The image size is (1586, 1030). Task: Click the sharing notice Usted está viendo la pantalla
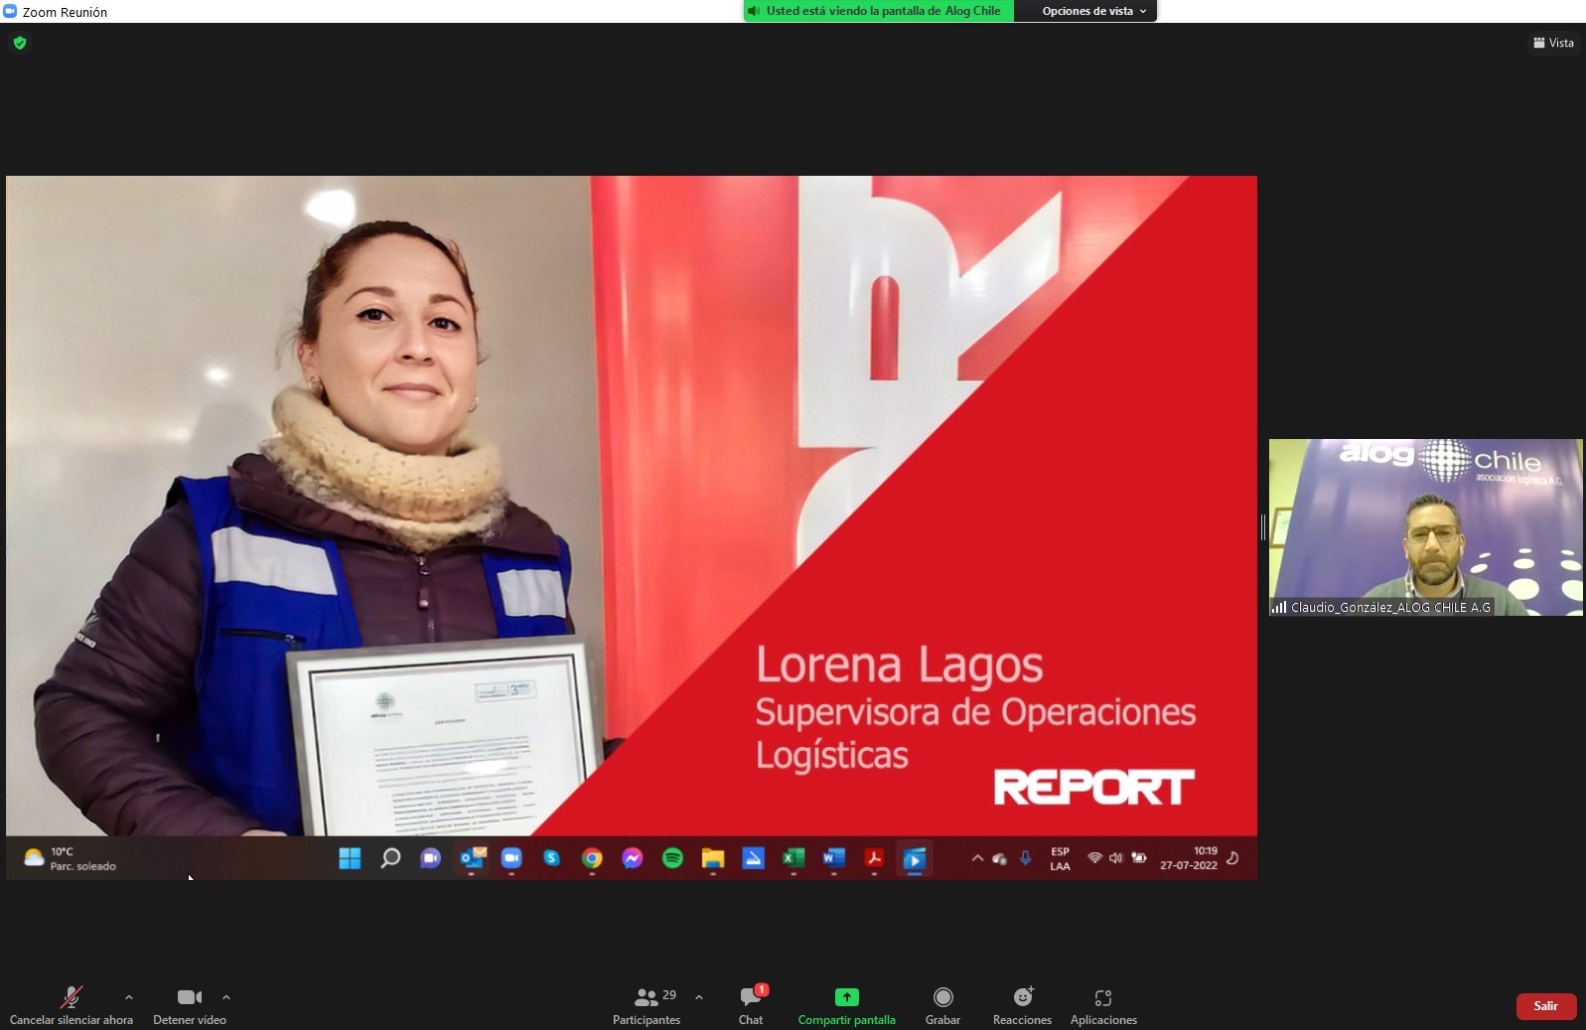(x=879, y=11)
